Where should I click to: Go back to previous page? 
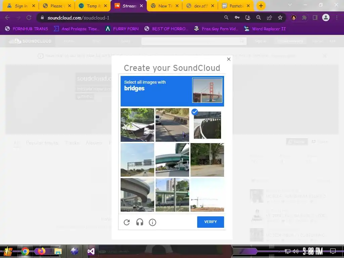7,18
